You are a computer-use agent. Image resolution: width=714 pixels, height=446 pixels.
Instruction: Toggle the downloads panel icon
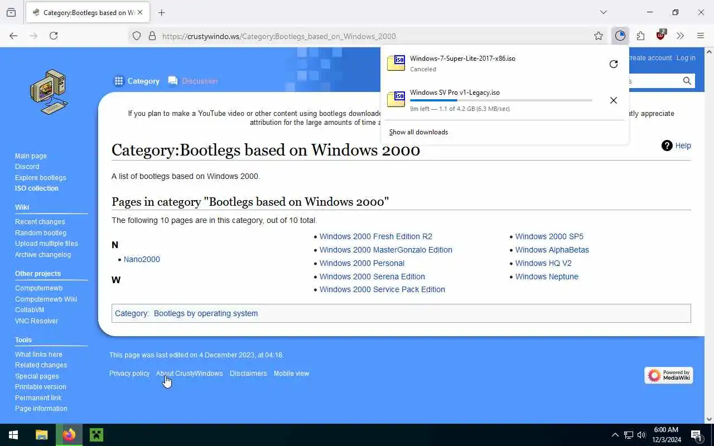(x=620, y=36)
